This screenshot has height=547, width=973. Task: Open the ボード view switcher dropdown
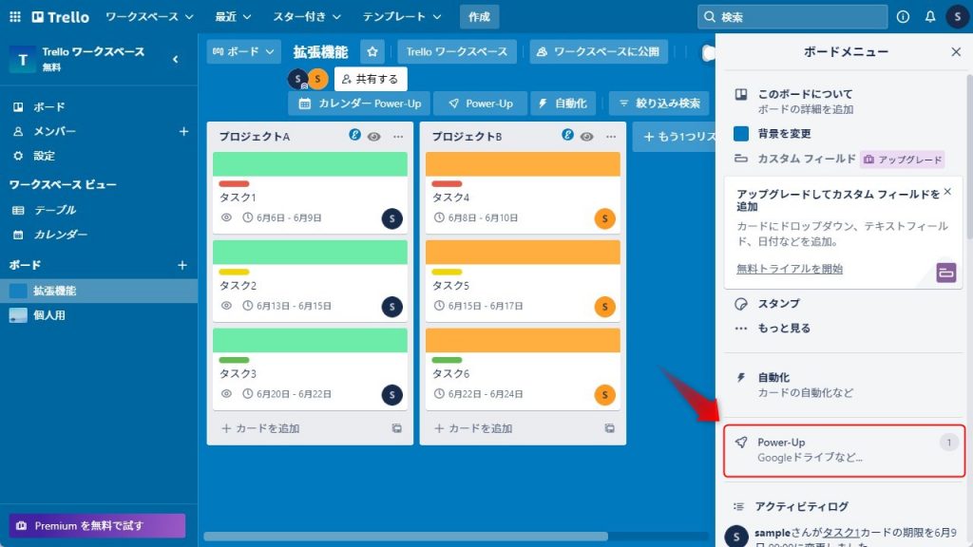coord(243,51)
